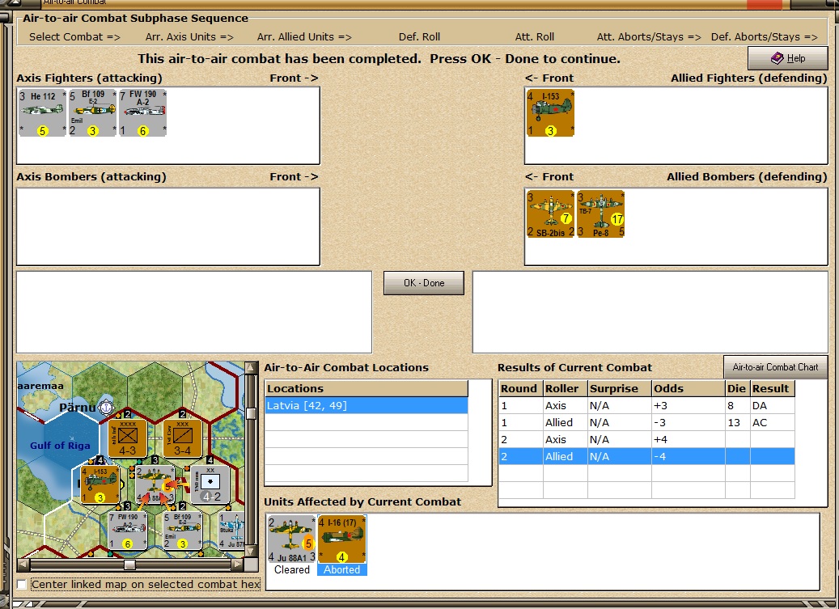This screenshot has height=609, width=839.
Task: Click map horizontal scrollbar right arrow
Action: point(238,564)
